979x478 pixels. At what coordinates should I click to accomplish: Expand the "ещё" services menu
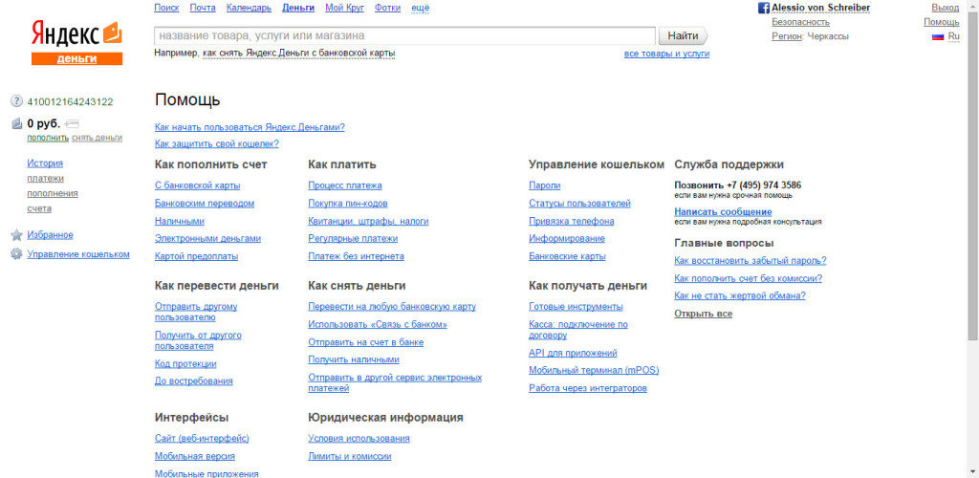[x=420, y=8]
